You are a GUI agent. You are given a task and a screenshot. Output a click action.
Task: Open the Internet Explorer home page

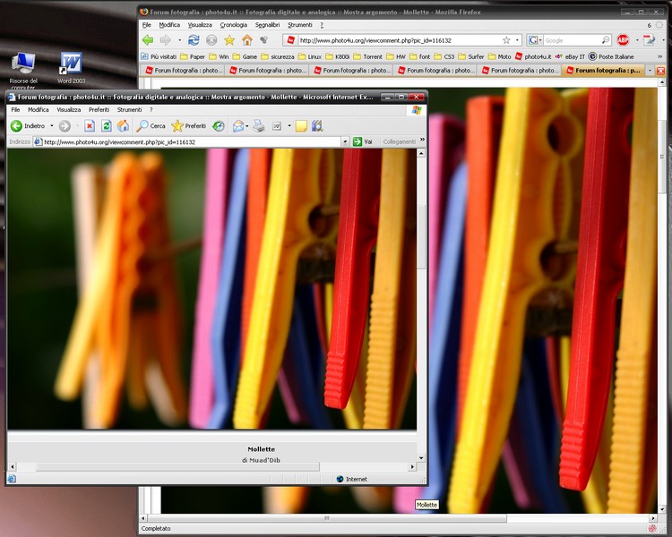pos(124,126)
